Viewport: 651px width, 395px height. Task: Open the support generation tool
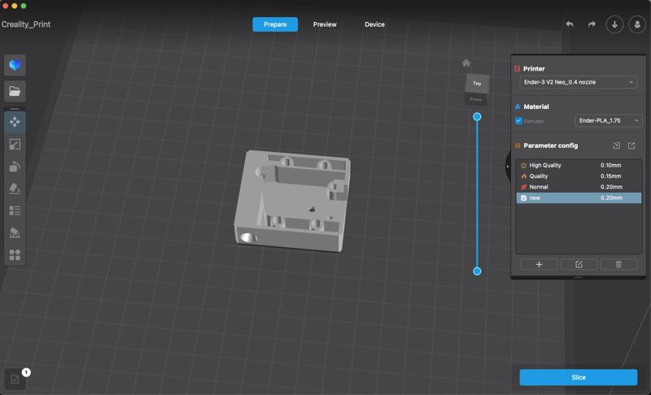(15, 232)
